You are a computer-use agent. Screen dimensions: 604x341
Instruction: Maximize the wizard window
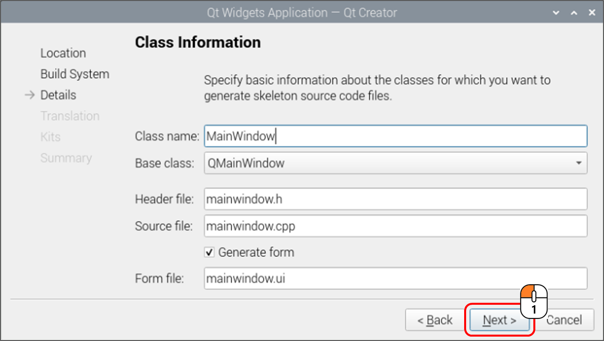[x=573, y=13]
